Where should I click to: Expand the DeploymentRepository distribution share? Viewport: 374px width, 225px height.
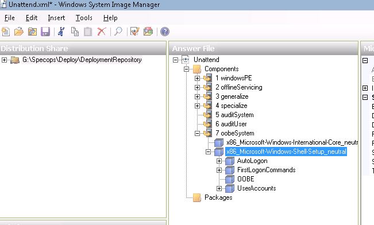4,60
